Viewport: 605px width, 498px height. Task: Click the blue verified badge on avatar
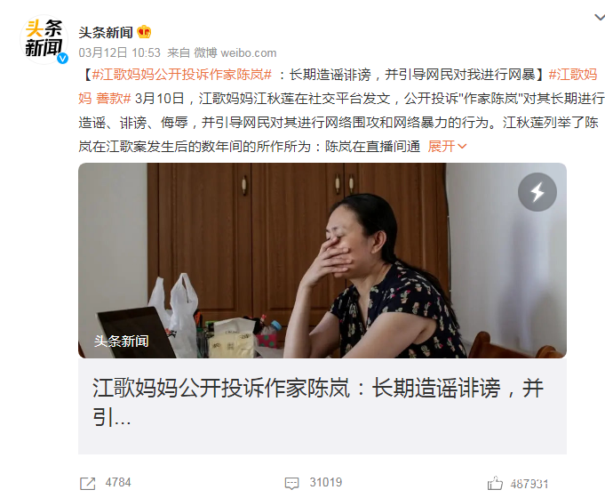pyautogui.click(x=62, y=59)
